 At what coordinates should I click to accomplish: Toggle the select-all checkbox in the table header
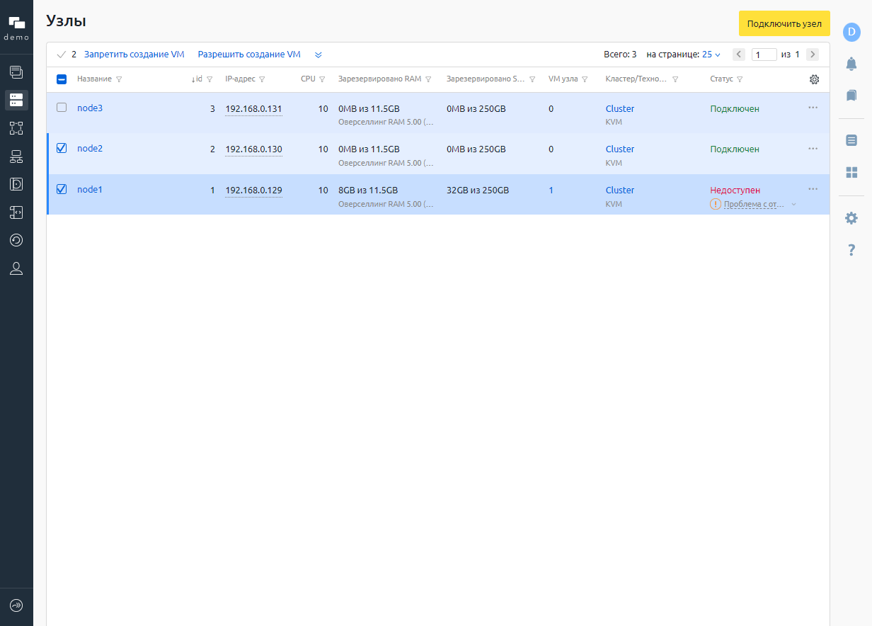62,79
